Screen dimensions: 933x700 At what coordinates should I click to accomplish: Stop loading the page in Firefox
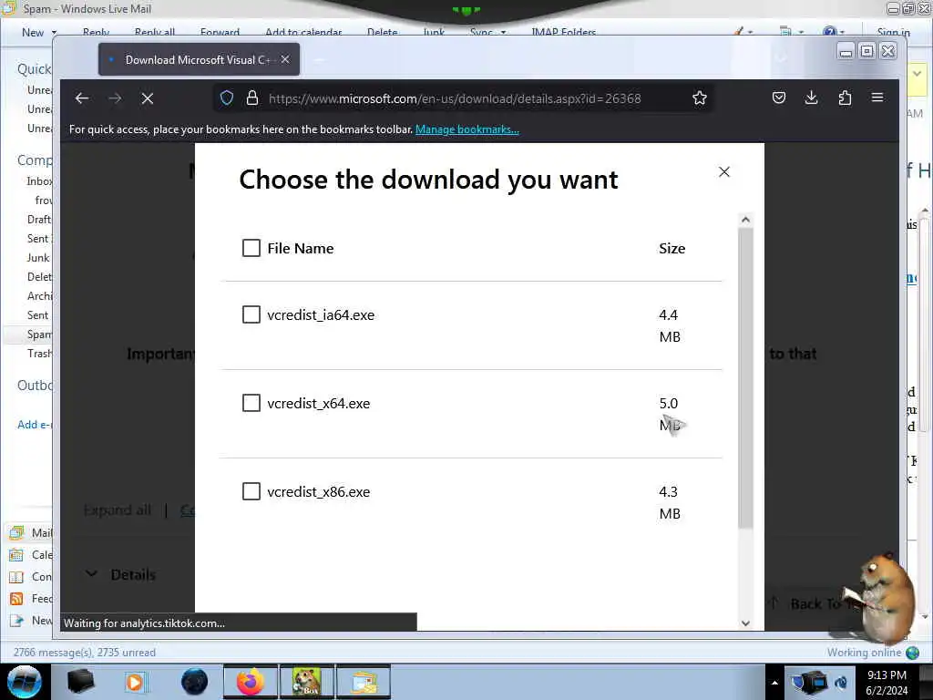click(148, 98)
